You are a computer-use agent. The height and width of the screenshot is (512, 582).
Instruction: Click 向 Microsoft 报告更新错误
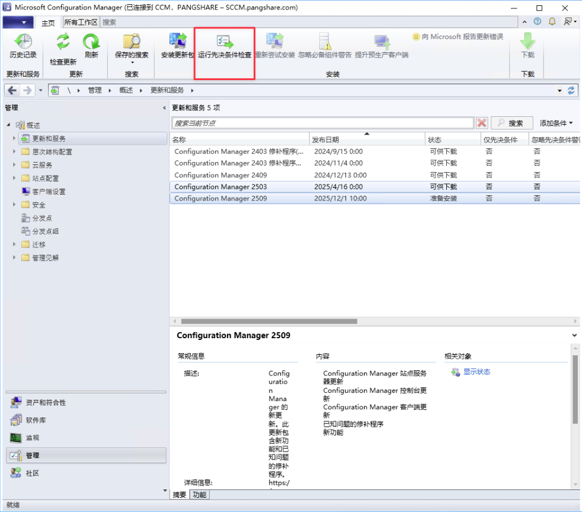click(458, 36)
